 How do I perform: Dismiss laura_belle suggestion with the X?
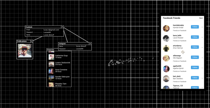202,37
